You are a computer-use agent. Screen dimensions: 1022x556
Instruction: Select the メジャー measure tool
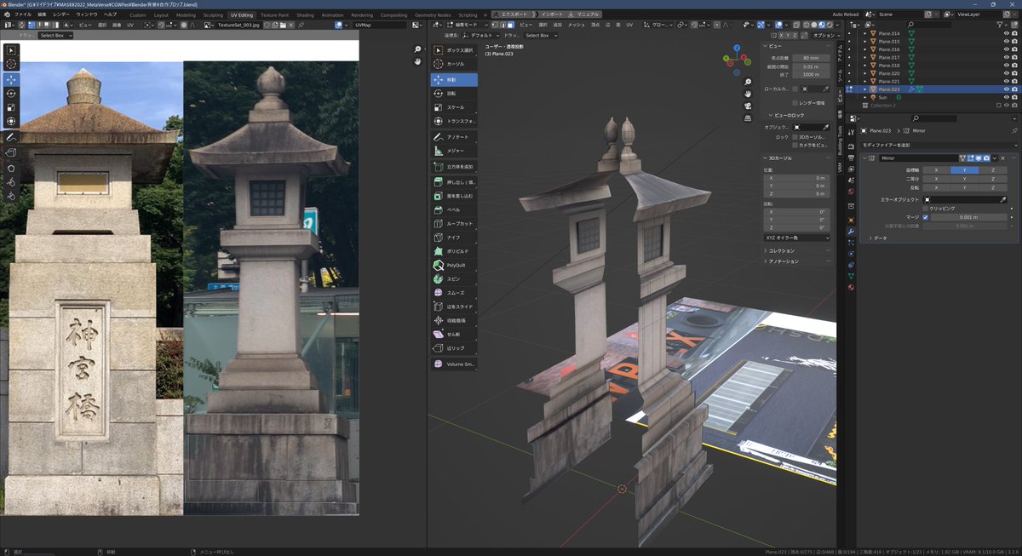tap(454, 151)
